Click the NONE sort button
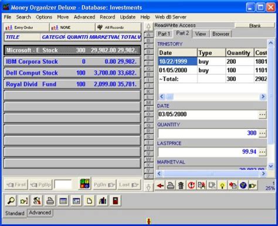This screenshot has width=278, height=226. [x=72, y=28]
